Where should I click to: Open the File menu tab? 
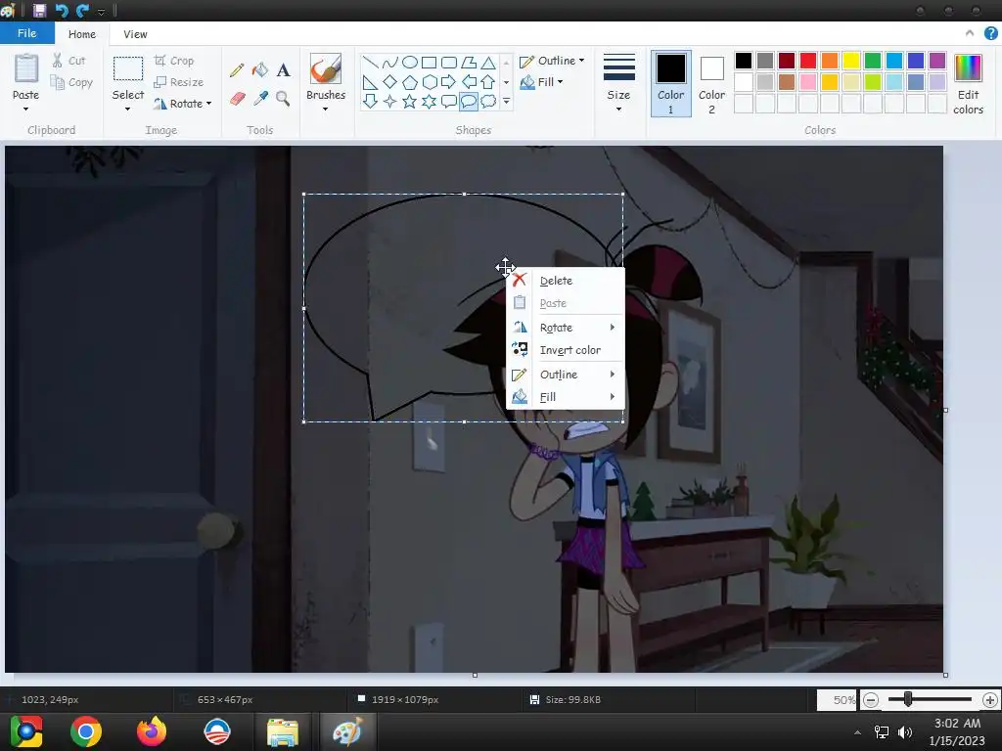(26, 33)
